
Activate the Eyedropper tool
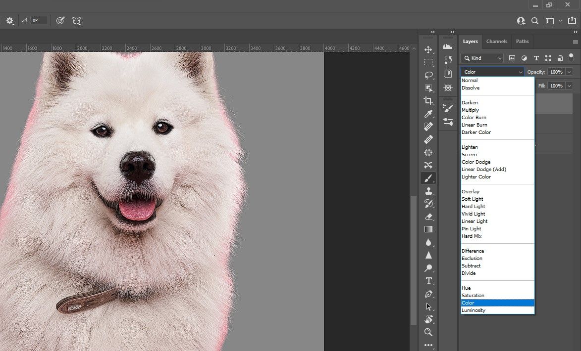click(428, 114)
